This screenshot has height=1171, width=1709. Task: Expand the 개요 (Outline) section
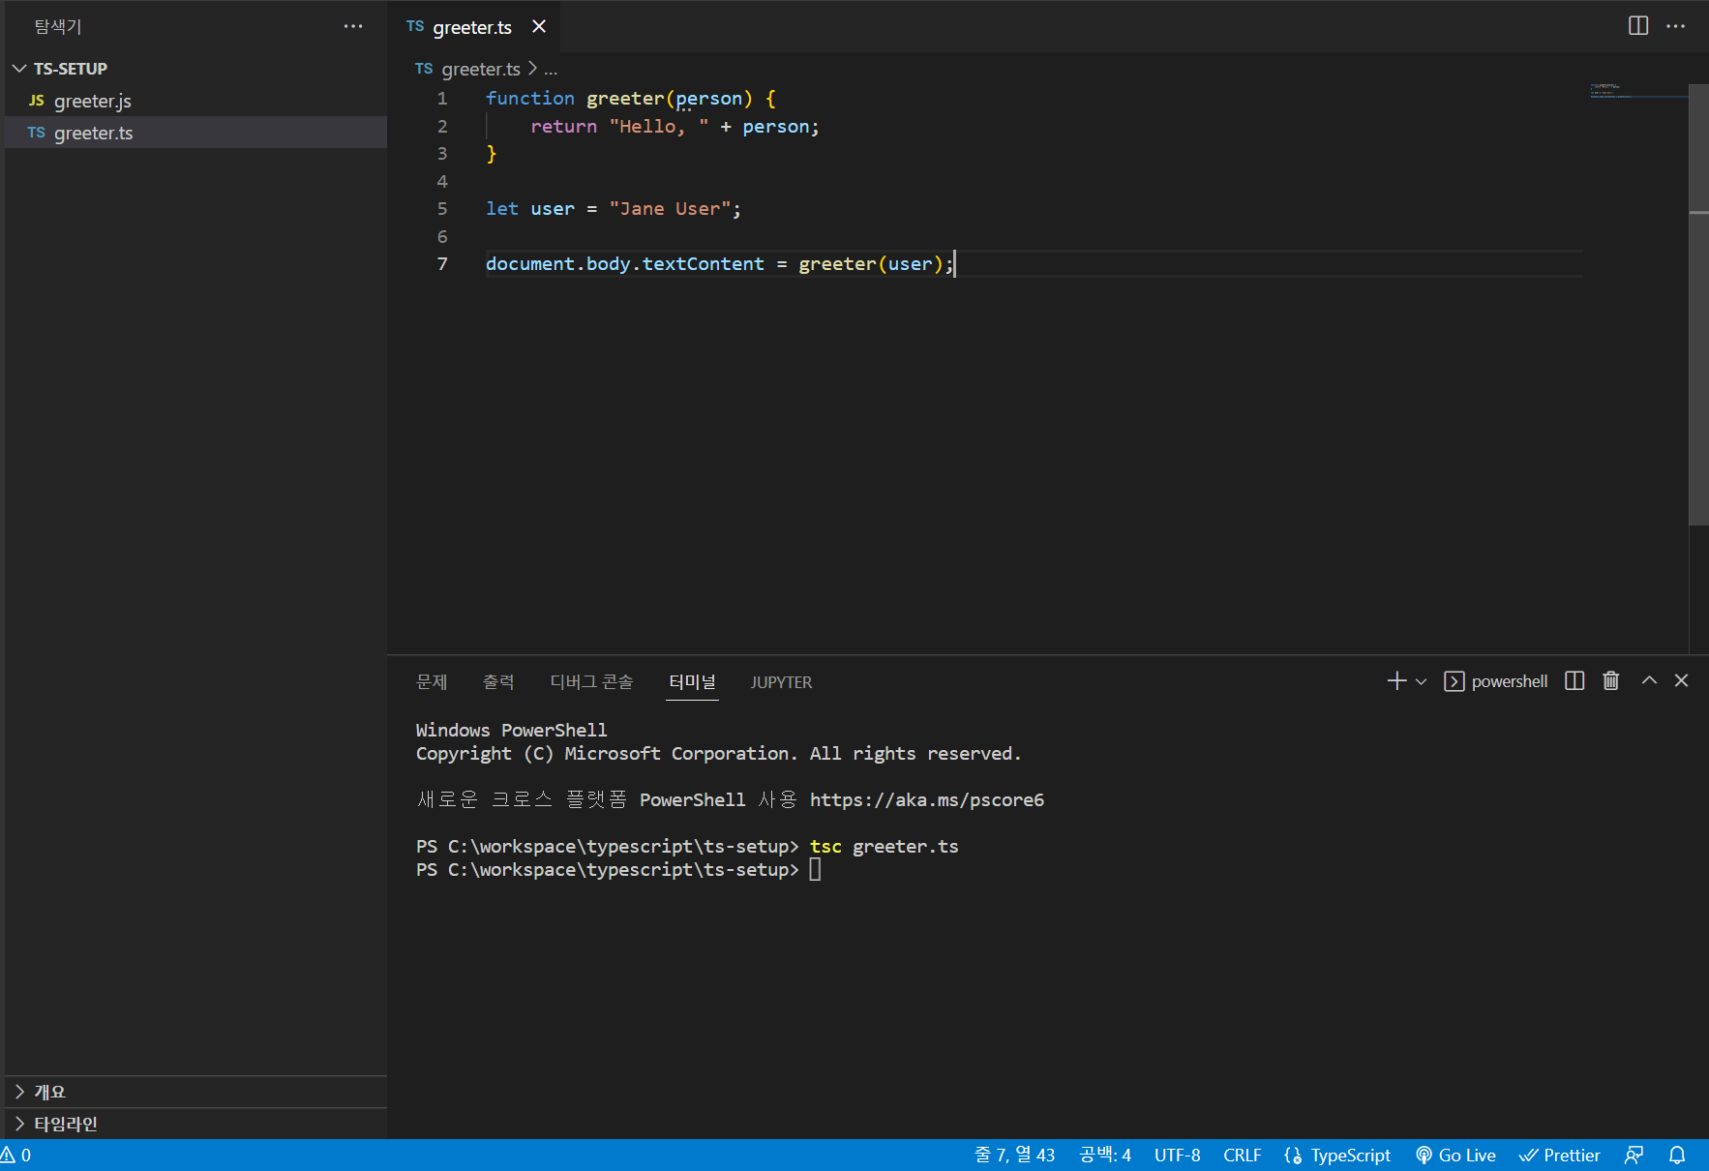(x=195, y=1092)
